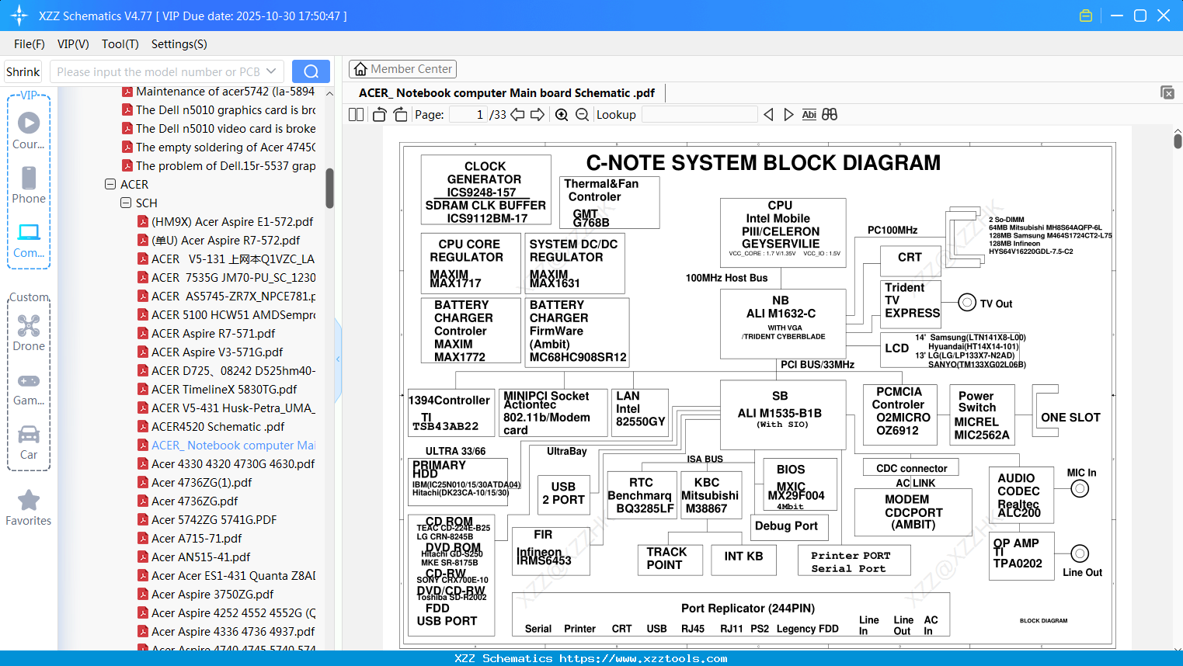
Task: Click the page number input box
Action: tap(468, 115)
